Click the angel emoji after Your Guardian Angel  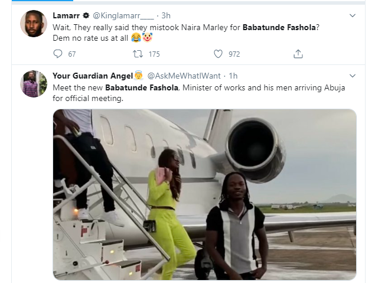pyautogui.click(x=138, y=76)
